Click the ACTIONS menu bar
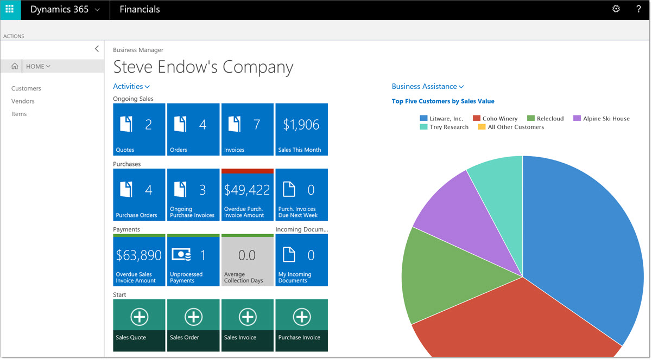Screen dimensions: 652x360 (14, 36)
